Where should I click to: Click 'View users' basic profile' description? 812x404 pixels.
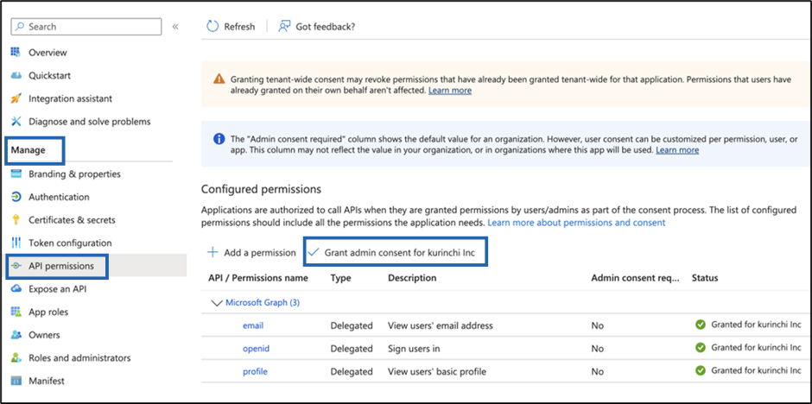pos(437,371)
